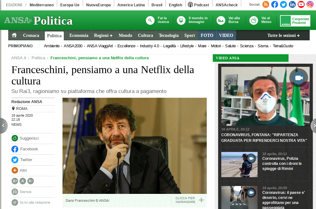Click the Stampa printer icon

point(15,192)
